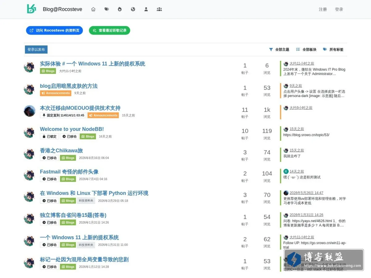Image resolution: width=371 pixels, height=278 pixels.
Task: Open the single user icon in navbar
Action: coord(146,9)
